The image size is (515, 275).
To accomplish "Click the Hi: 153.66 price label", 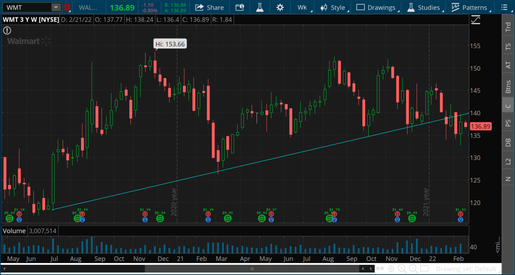I will 170,44.
